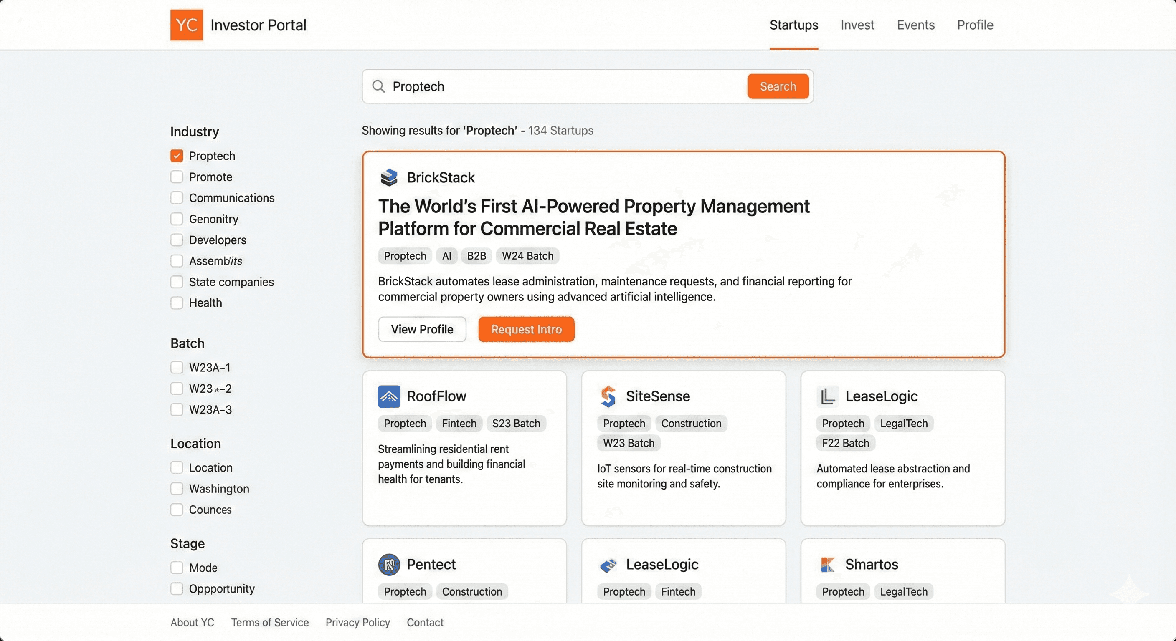Click the RoofFlow logo icon
This screenshot has width=1176, height=641.
coord(389,396)
